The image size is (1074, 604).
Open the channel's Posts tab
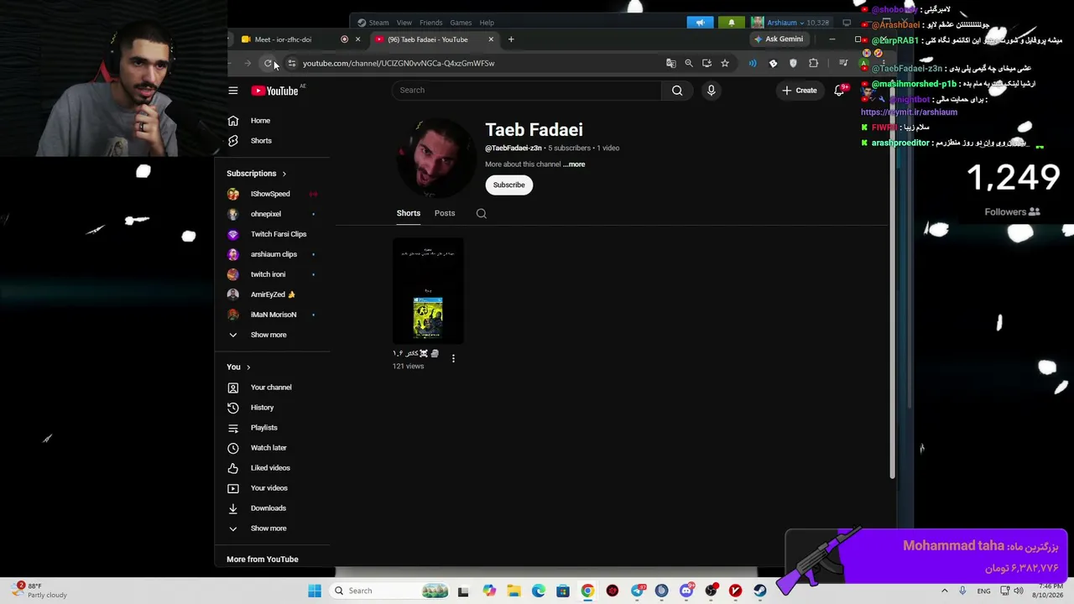click(x=445, y=213)
